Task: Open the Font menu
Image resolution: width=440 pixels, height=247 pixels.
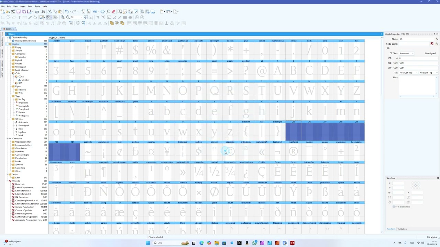Action: [30, 7]
